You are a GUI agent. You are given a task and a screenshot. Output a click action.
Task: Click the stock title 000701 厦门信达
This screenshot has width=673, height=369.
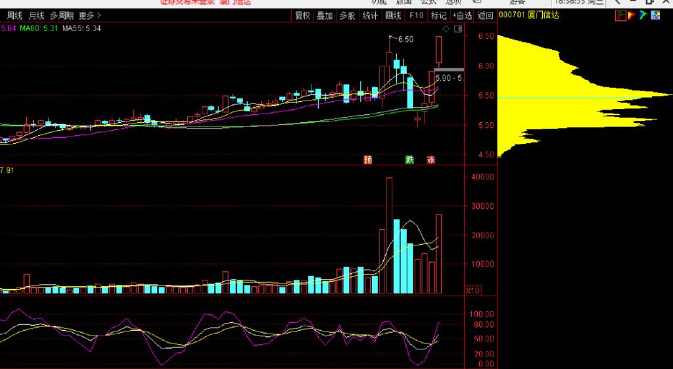[x=529, y=15]
